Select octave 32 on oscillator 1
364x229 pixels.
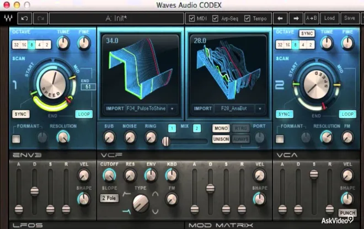coord(16,45)
